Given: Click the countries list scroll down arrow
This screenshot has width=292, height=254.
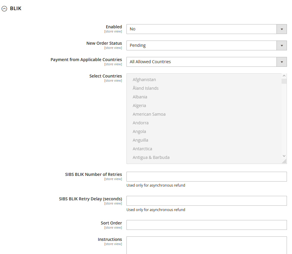Looking at the screenshot, I should pyautogui.click(x=284, y=156).
